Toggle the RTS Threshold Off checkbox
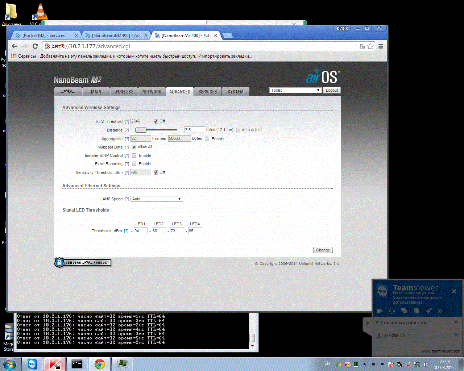The width and height of the screenshot is (464, 371). (156, 121)
